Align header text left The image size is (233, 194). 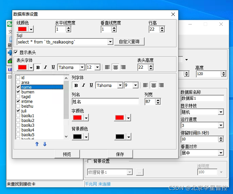(x=107, y=67)
